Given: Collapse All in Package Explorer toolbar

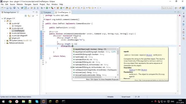Looking at the screenshot, I should (x=26, y=16).
